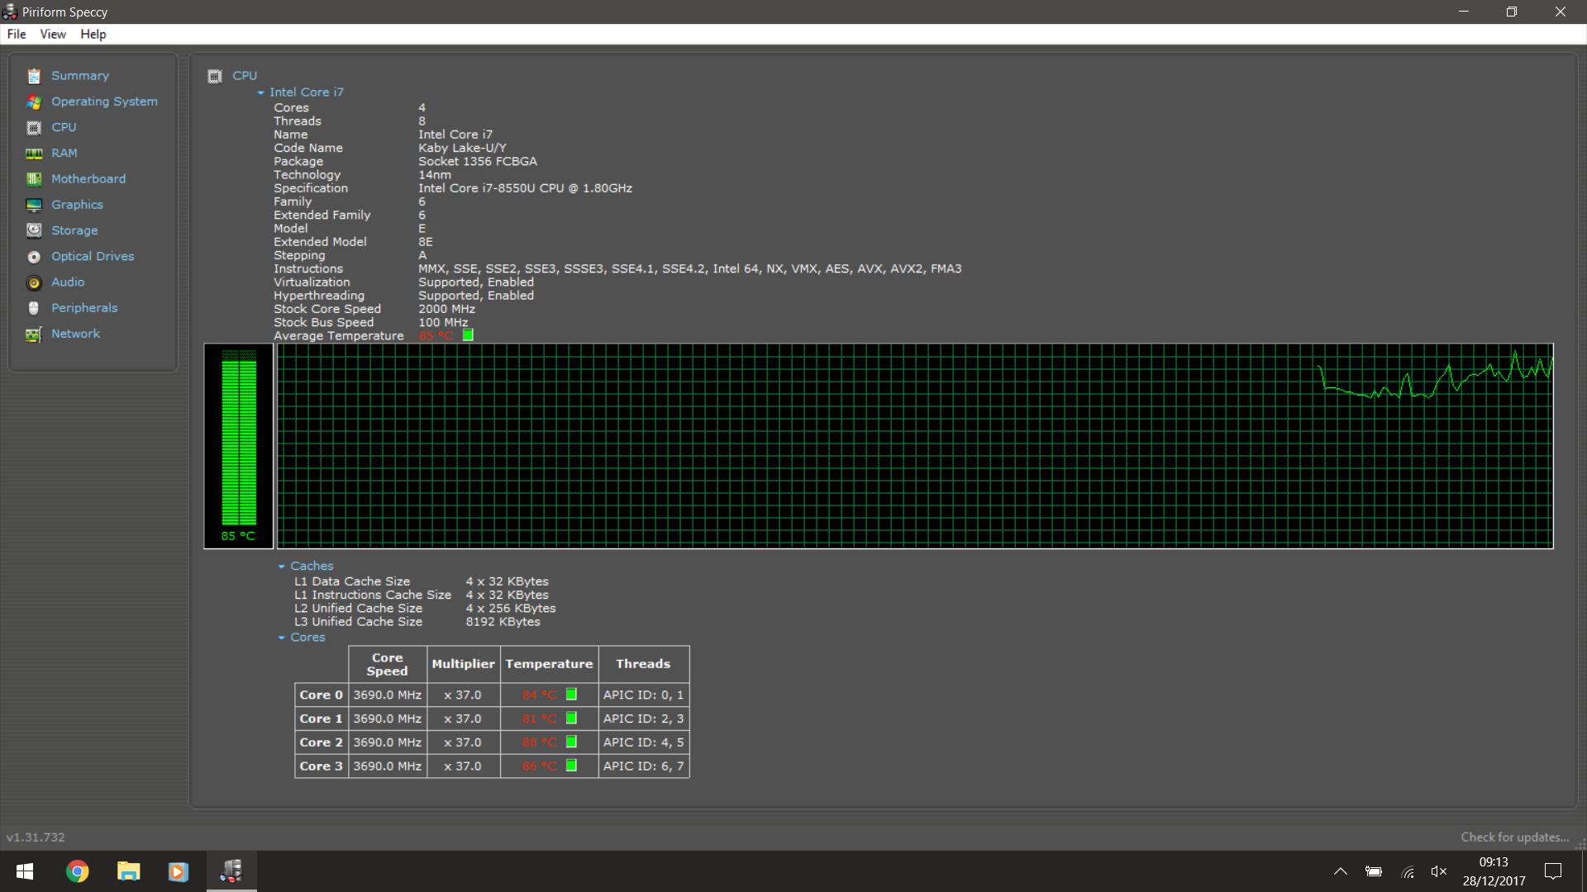This screenshot has width=1587, height=892.
Task: Click the Multiplier column header
Action: (x=463, y=664)
